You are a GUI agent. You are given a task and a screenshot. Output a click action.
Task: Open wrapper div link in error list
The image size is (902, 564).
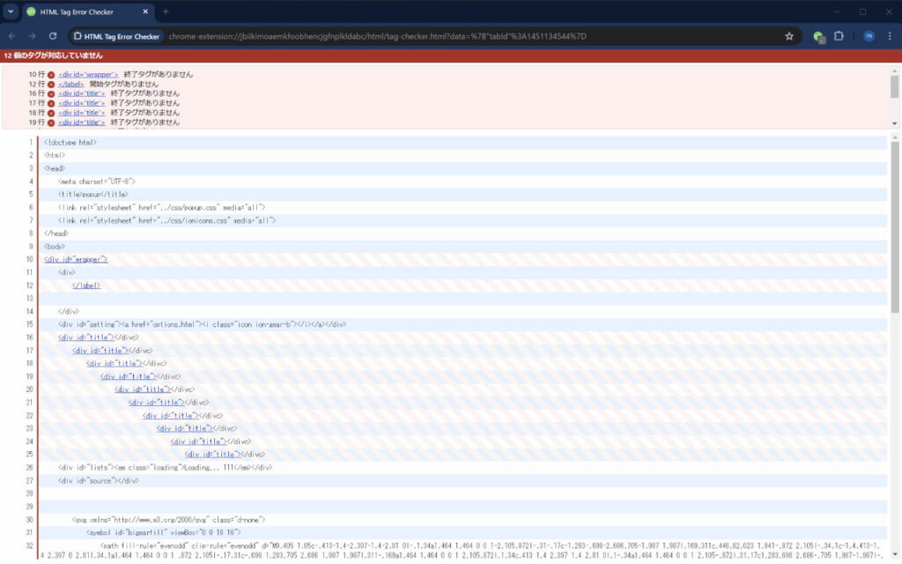pyautogui.click(x=88, y=74)
